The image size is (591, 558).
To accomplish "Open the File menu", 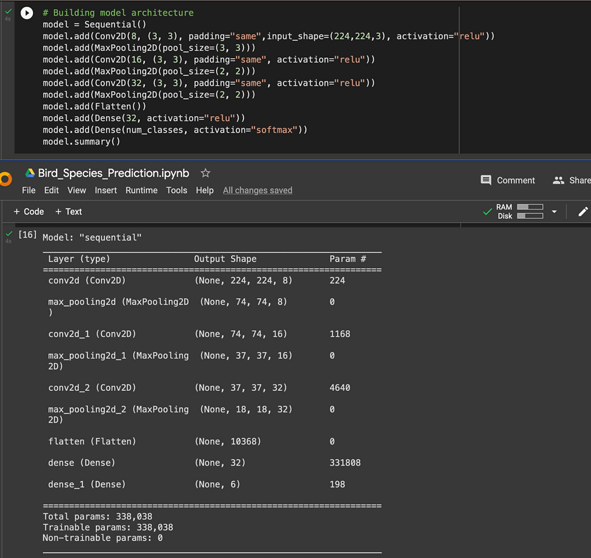I will tap(29, 191).
